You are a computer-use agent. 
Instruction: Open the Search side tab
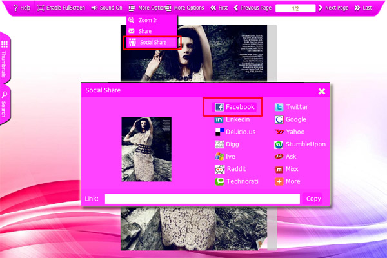click(5, 105)
